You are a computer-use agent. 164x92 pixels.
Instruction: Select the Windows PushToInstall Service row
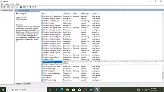[71, 50]
